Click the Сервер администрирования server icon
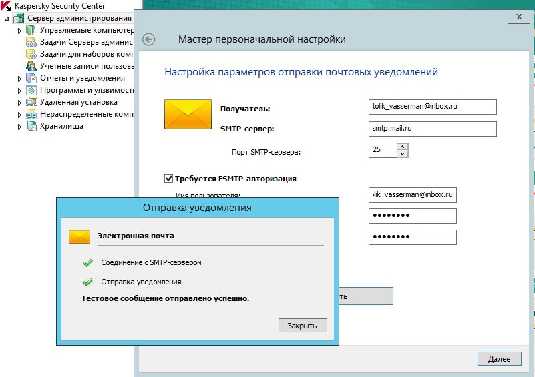The height and width of the screenshot is (377, 535). (19, 18)
